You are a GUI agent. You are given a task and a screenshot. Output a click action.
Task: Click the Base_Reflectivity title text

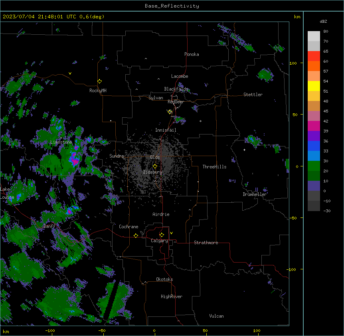[x=172, y=6]
